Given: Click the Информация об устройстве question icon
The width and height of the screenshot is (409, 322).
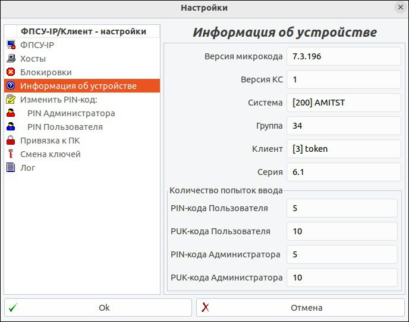Looking at the screenshot, I should [x=11, y=86].
